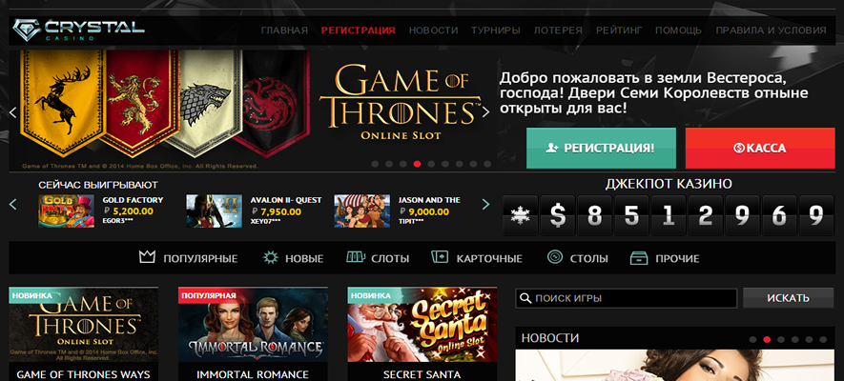
Task: Select the third news slider dot
Action: 781,340
